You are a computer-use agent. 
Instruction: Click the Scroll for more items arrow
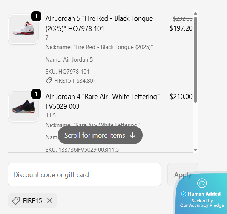point(132,135)
